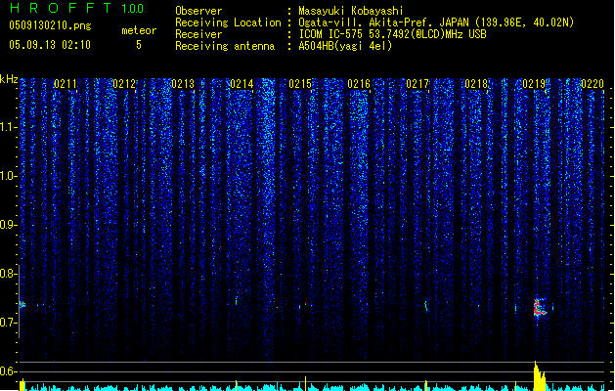615x391 pixels.
Task: Click the 1.0 kHz axis label
Action: point(9,176)
